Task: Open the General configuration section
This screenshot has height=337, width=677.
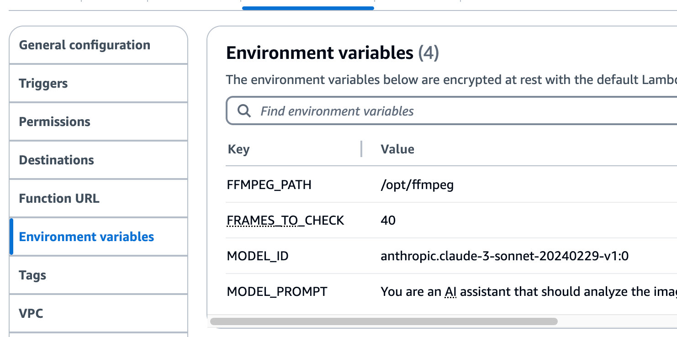Action: point(85,45)
